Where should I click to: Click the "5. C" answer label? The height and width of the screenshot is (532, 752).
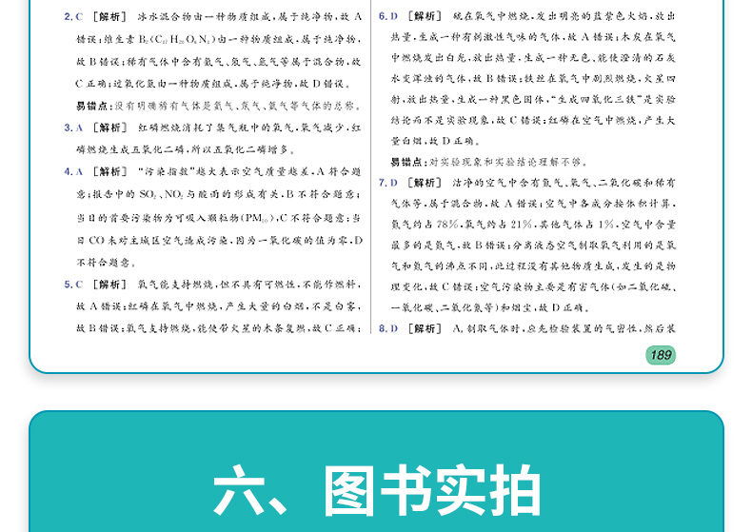[x=73, y=284]
